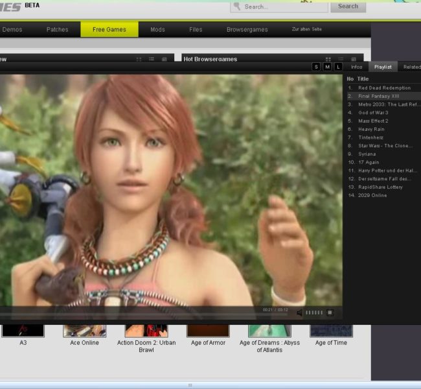
Task: Play Metro 2033: The Last Ref... entry
Action: [x=384, y=104]
